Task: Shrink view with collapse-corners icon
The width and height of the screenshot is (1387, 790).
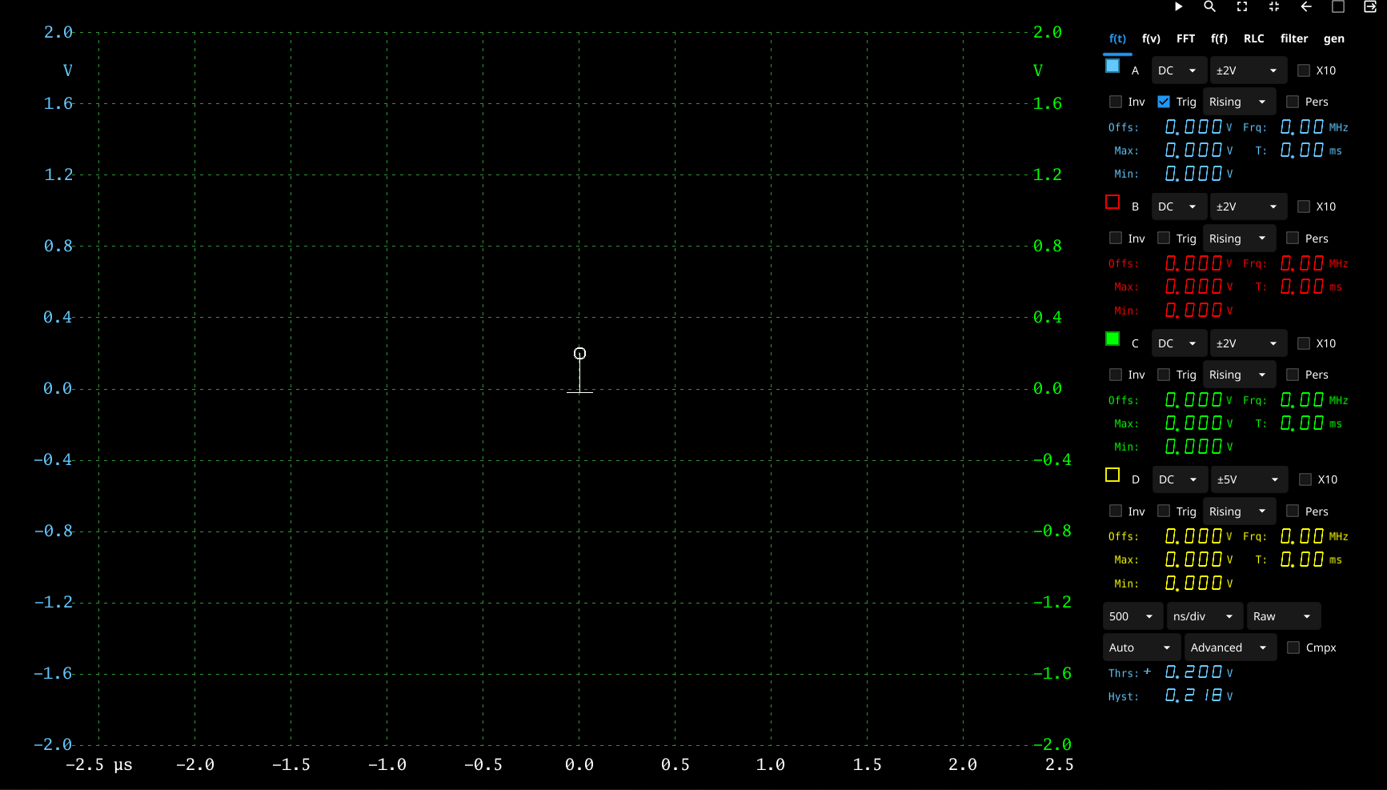Action: point(1274,6)
